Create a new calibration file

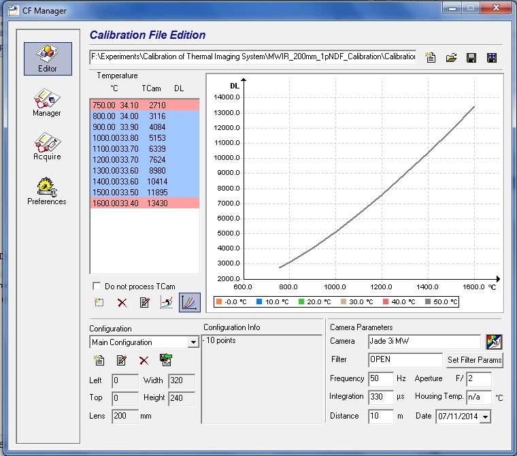[x=431, y=58]
